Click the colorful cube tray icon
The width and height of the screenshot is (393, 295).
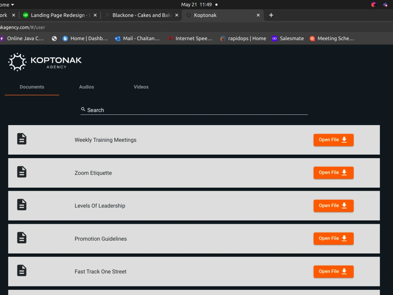pyautogui.click(x=374, y=4)
